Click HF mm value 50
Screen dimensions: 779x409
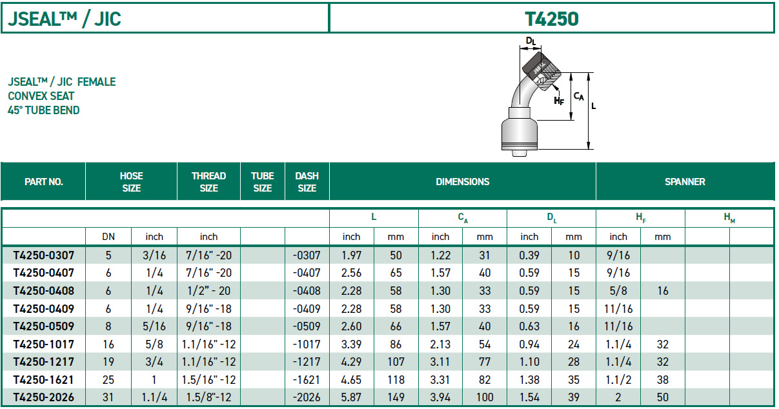coord(663,397)
